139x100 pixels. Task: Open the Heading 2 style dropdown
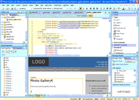tap(32, 9)
